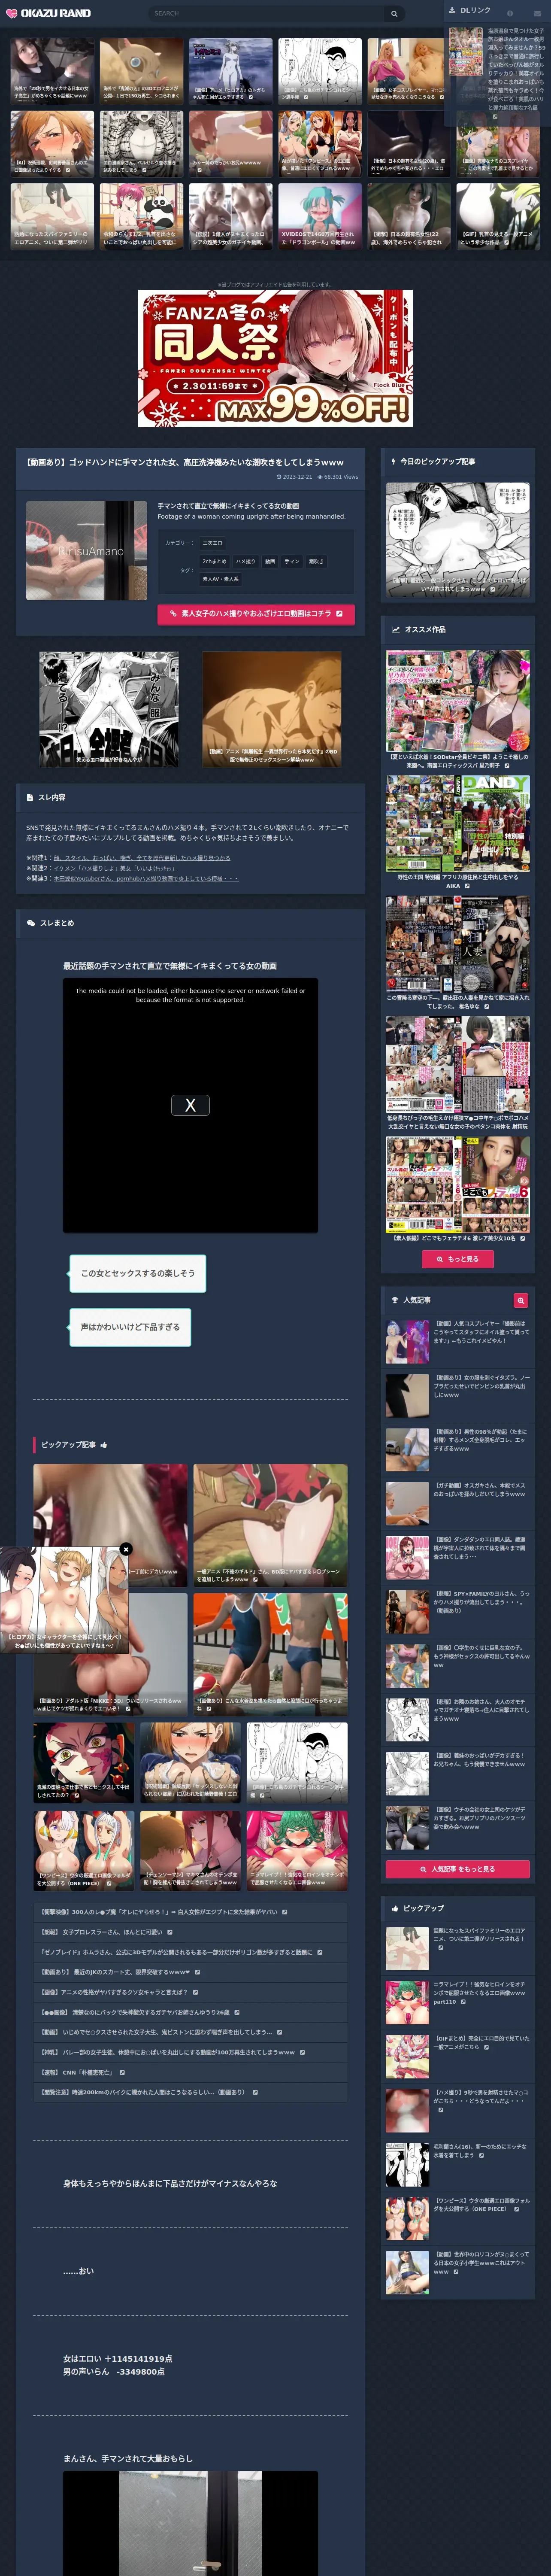Click the 人気記事 をもっと見る button
The width and height of the screenshot is (551, 2576).
coord(458,1868)
